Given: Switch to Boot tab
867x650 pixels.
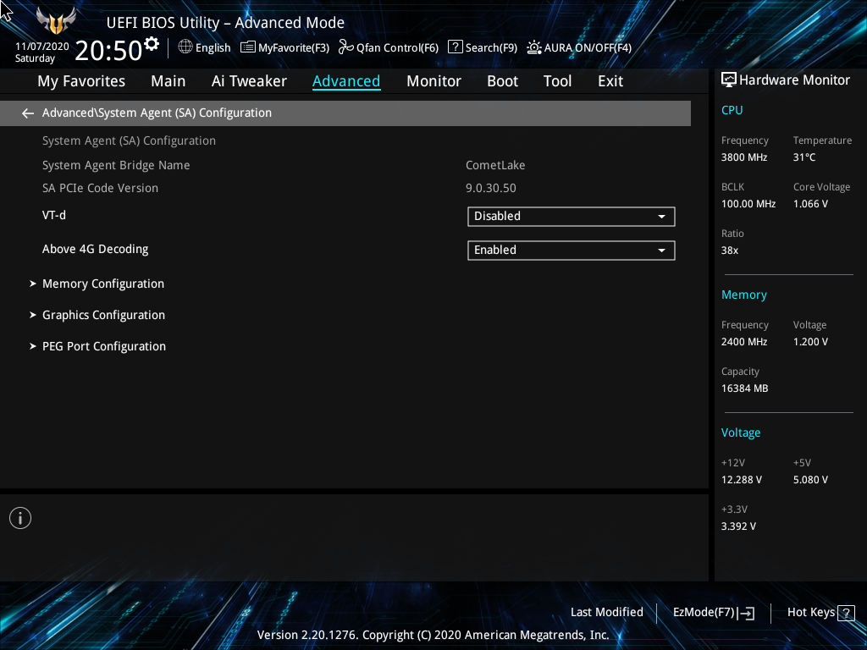Looking at the screenshot, I should tap(502, 81).
